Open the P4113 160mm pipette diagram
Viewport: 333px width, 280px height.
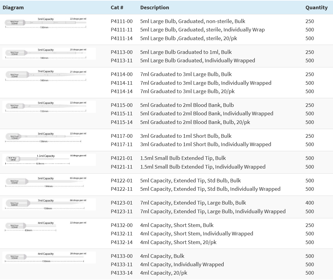point(49,54)
